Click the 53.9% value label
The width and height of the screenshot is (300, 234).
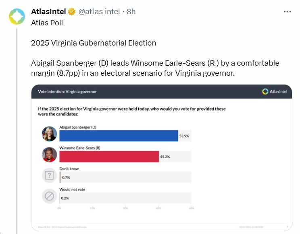pos(184,136)
